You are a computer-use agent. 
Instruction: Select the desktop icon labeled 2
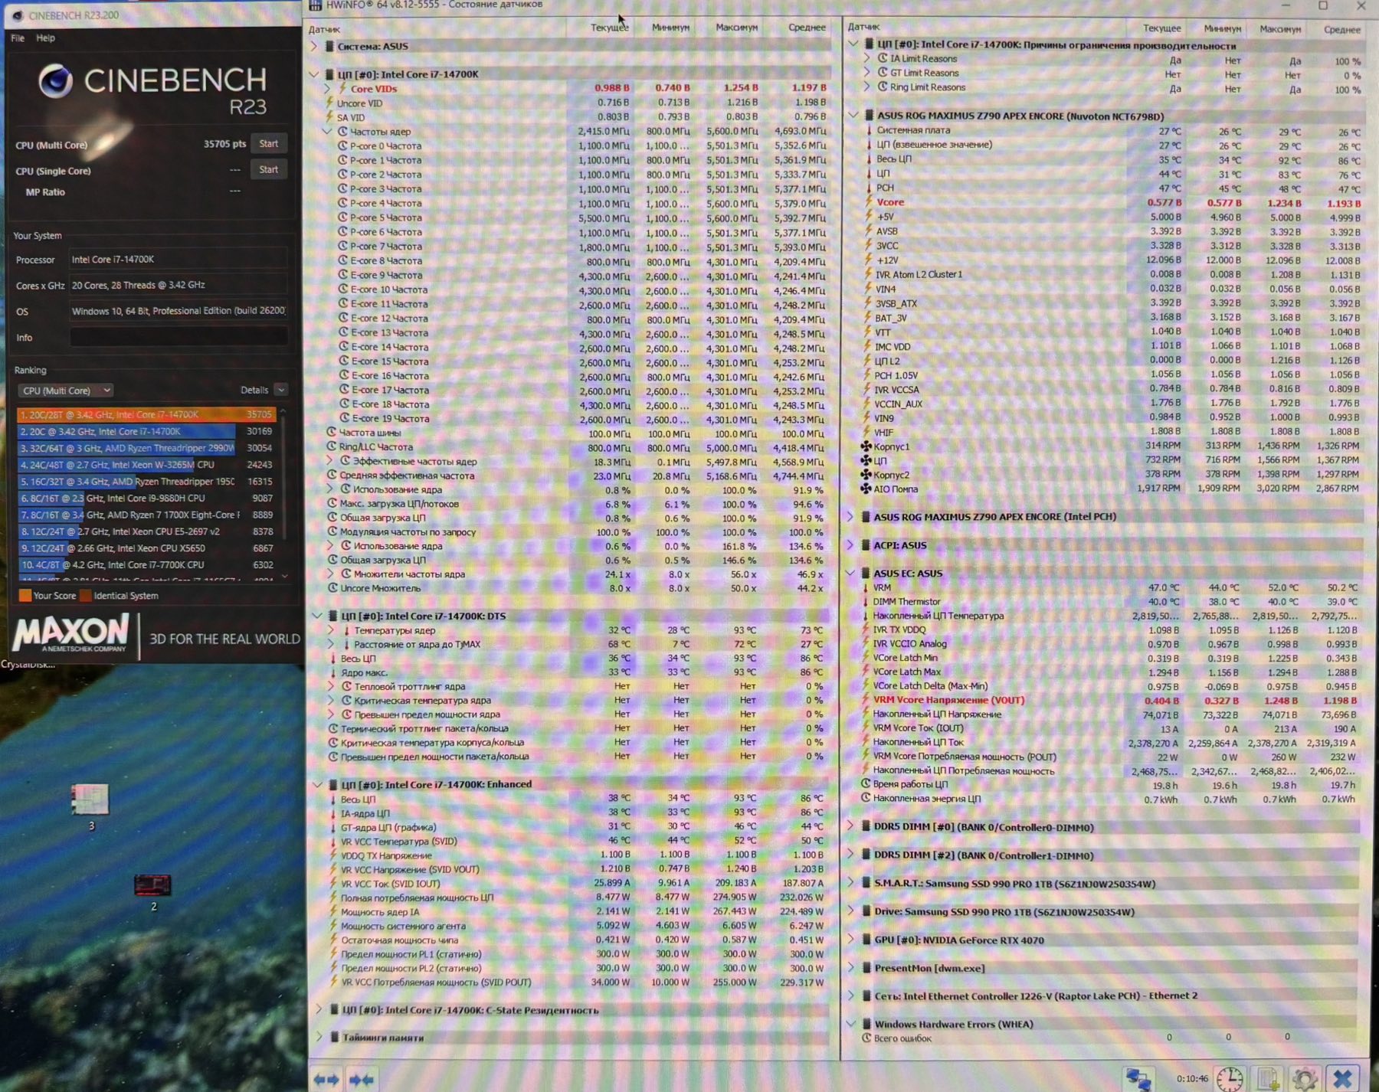[152, 885]
